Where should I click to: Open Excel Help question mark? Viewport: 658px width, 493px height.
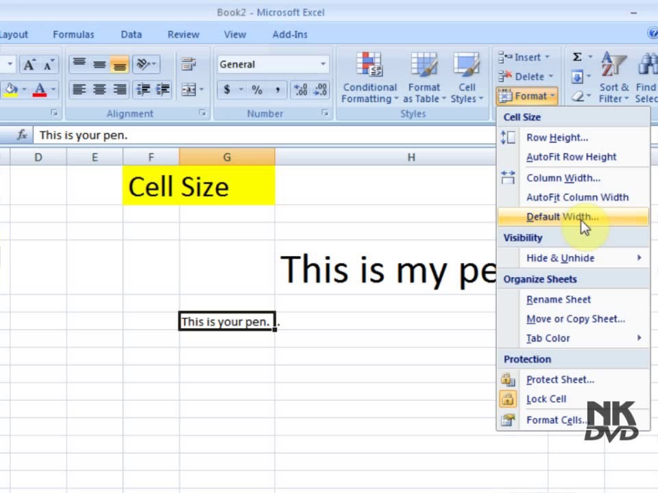(x=653, y=33)
